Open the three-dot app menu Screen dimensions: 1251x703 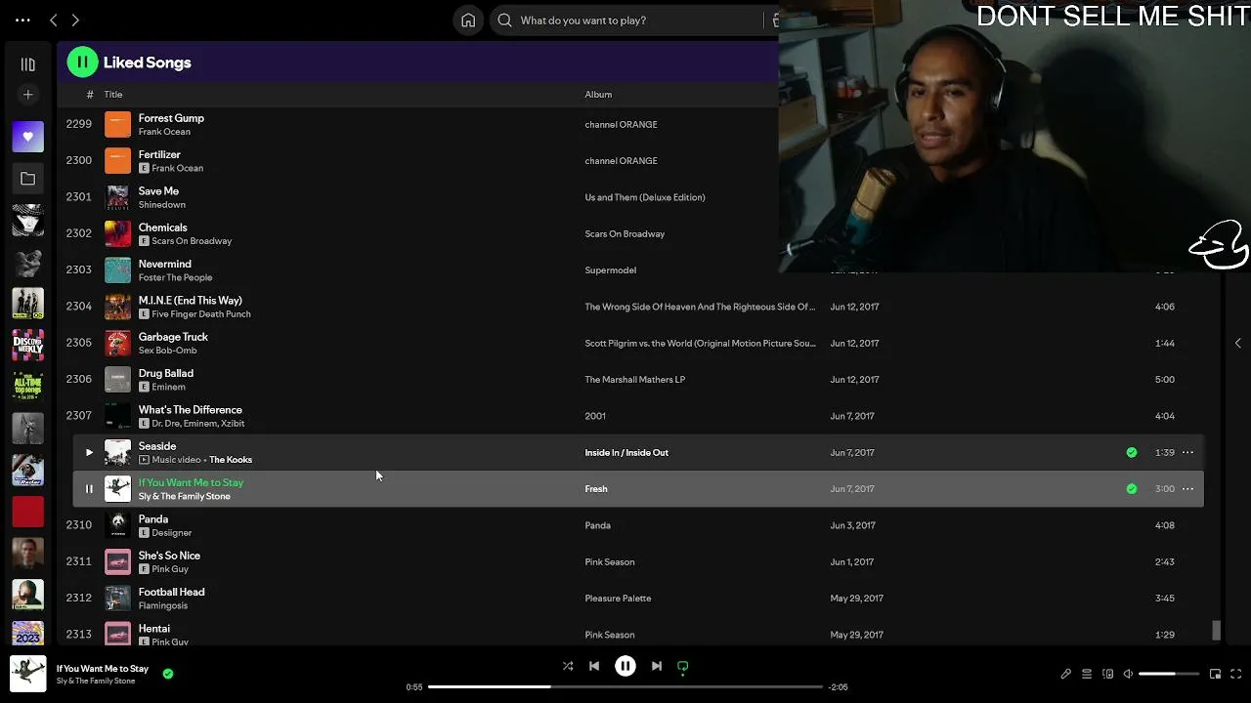(x=22, y=20)
